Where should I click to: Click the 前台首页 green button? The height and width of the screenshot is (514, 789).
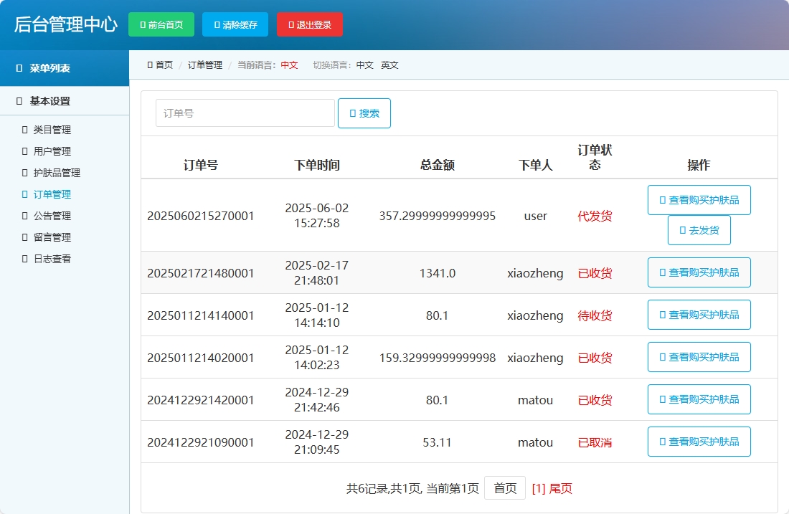point(161,24)
